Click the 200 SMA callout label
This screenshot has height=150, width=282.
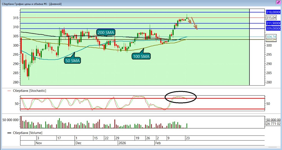tap(105, 32)
